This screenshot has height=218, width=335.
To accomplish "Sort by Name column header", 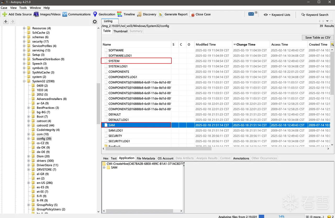I will click(x=136, y=44).
